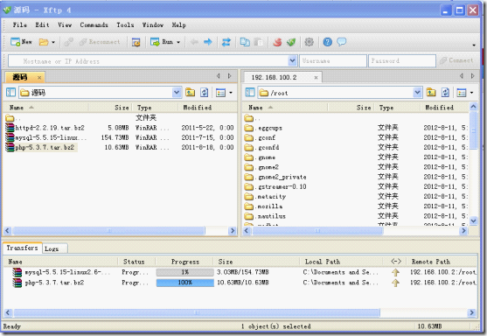Toggle folder tree in local pane
487x336 pixels.
click(x=10, y=93)
